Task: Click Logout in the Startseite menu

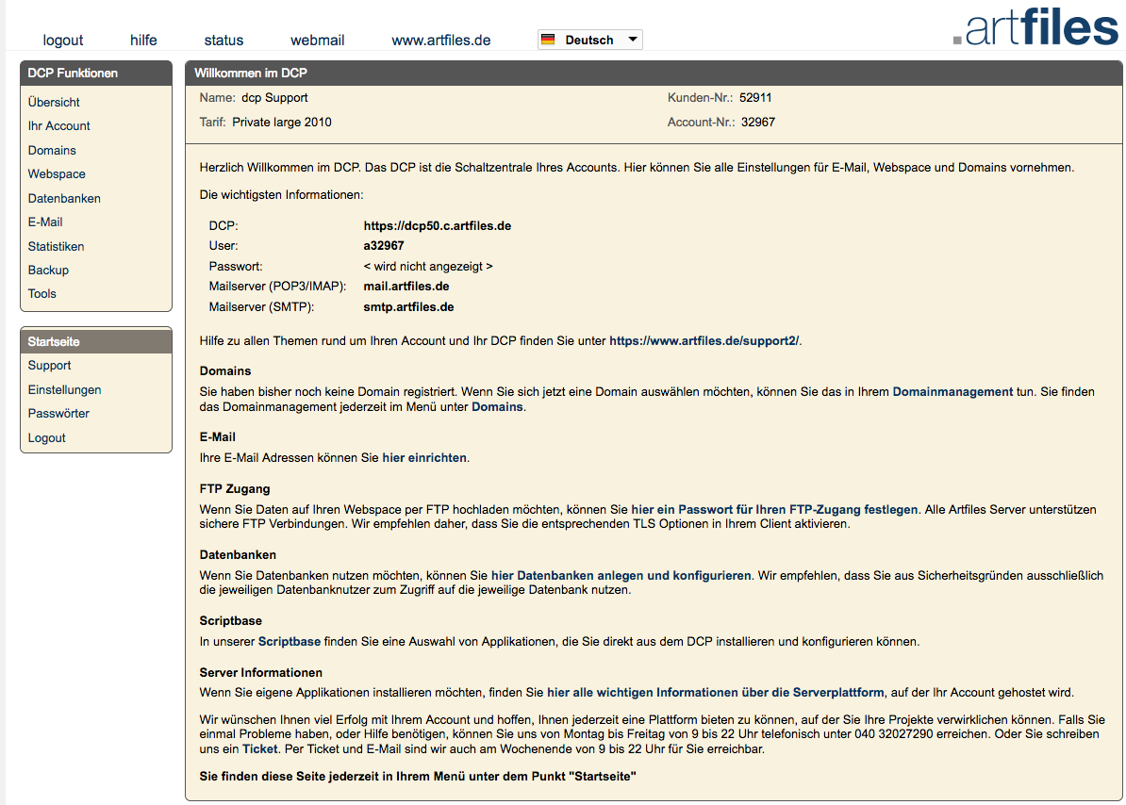Action: point(46,437)
